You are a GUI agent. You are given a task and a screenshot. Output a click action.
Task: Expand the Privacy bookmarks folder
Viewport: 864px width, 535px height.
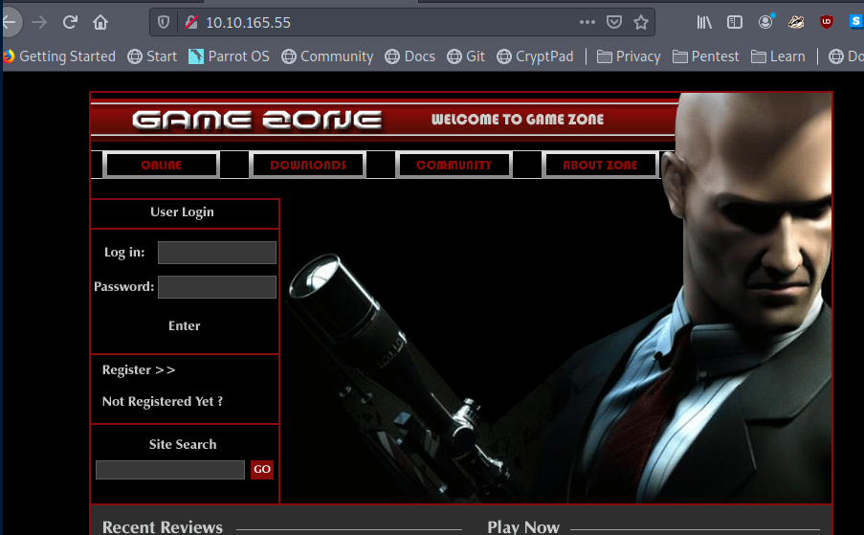[629, 56]
